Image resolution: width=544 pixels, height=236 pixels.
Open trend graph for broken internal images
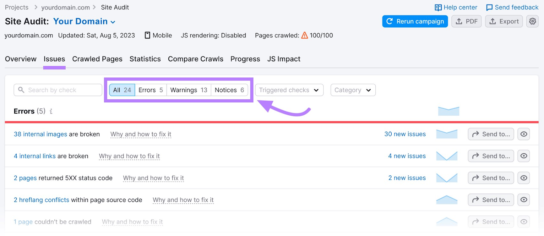coord(446,134)
